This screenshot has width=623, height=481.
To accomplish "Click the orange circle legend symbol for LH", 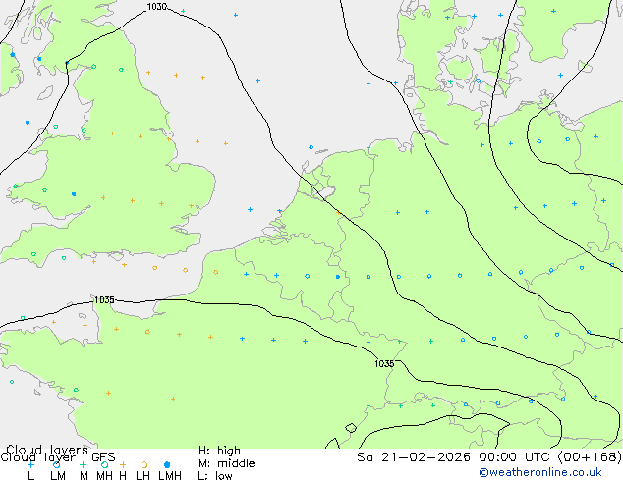I will pos(144,464).
